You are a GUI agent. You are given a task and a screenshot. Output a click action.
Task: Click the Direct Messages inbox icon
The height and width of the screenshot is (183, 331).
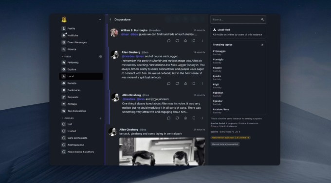coord(64,42)
